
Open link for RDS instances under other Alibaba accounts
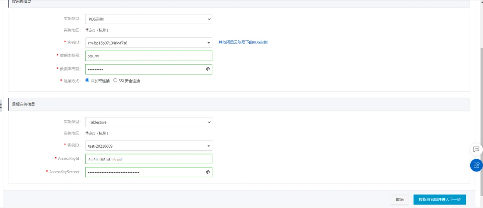tap(243, 42)
